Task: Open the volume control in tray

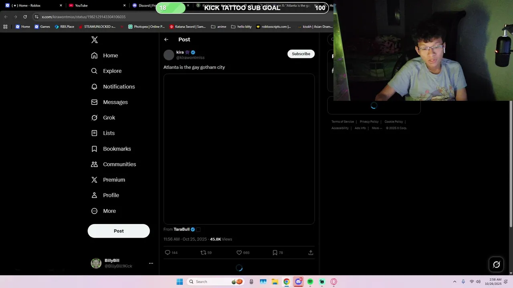Action: pyautogui.click(x=478, y=282)
